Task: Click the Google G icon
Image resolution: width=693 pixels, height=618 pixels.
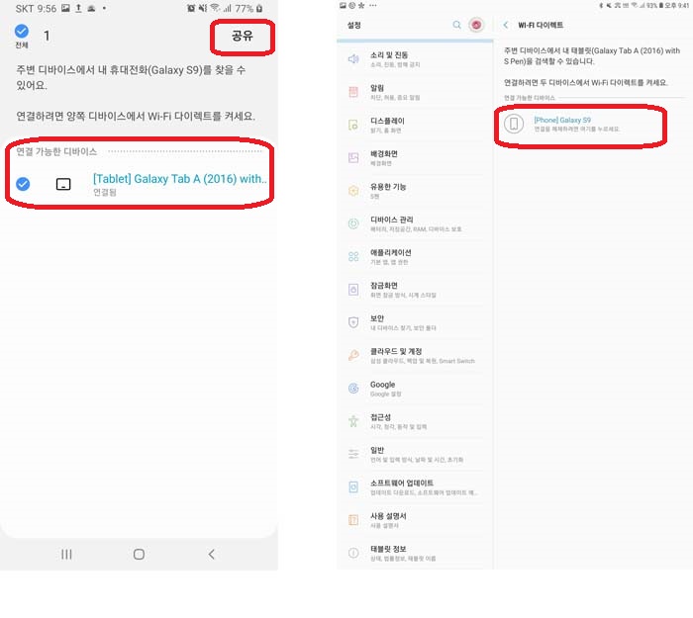Action: coord(353,389)
